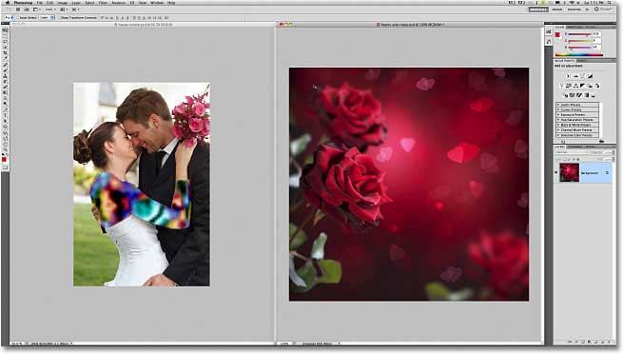Screen dimensions: 623x354
Task: Select the Move tool in the toolbox
Action: (x=5, y=30)
